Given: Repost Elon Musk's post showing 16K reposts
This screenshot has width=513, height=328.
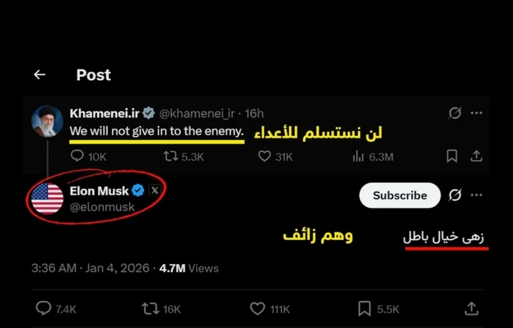Looking at the screenshot, I should [x=150, y=308].
